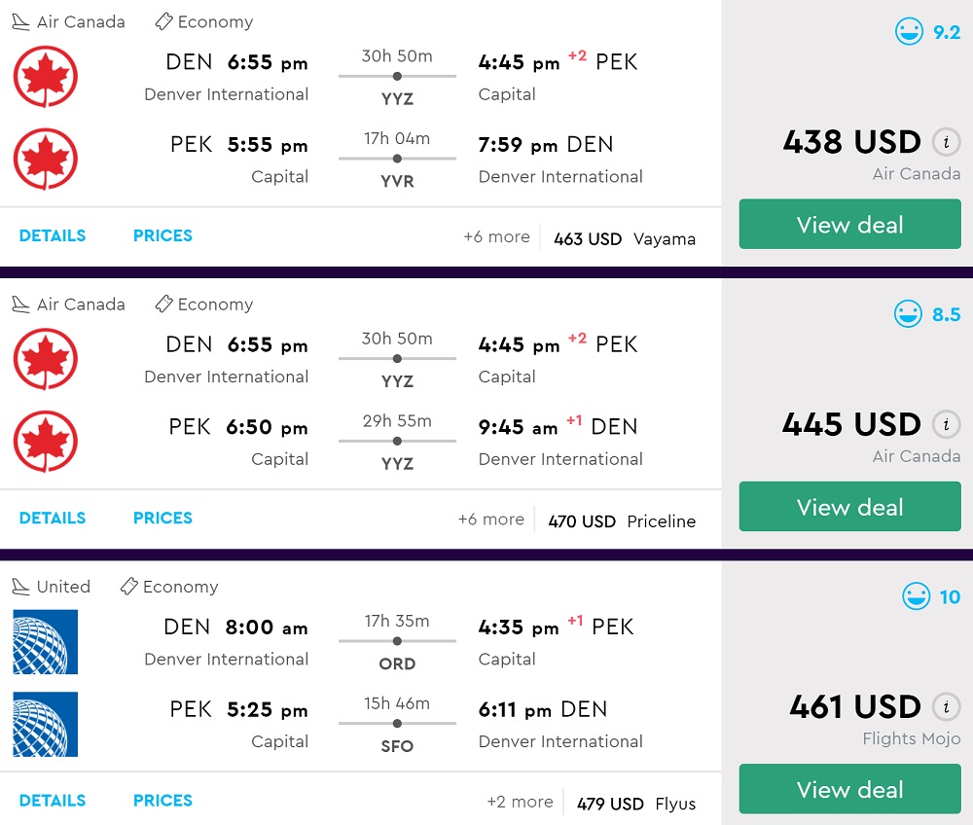This screenshot has width=973, height=825.
Task: Expand the +2 more offers near Flyus
Action: (520, 802)
